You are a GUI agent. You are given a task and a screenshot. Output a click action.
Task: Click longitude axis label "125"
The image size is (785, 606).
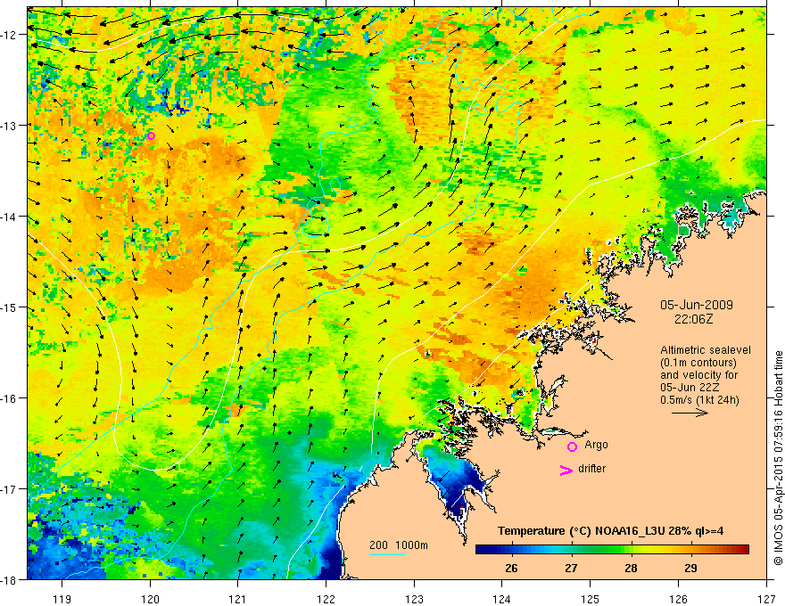pos(591,599)
